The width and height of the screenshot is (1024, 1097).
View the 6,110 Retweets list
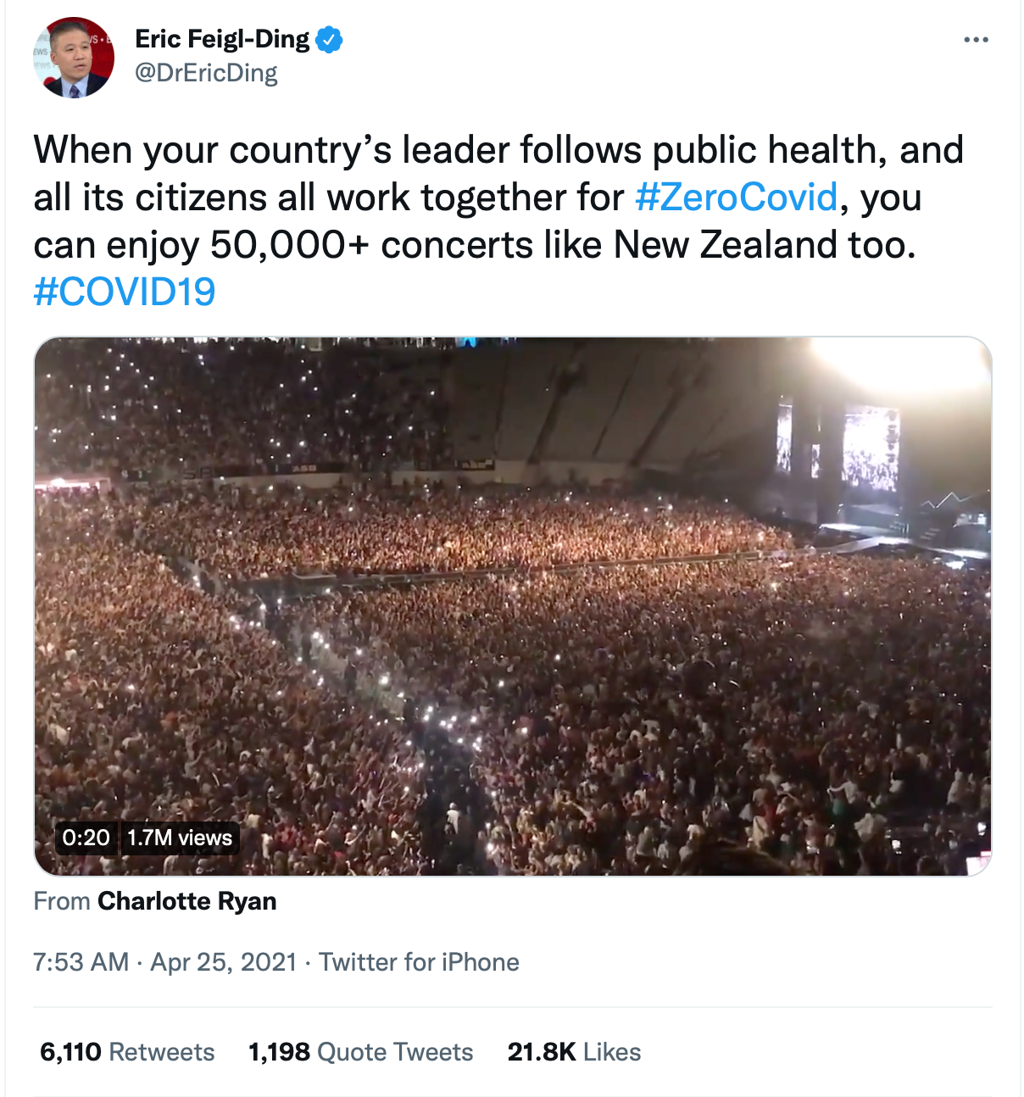click(x=127, y=1052)
